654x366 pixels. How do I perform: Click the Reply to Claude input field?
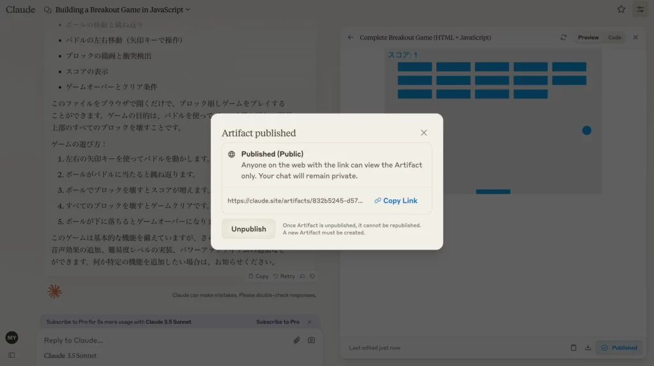[x=160, y=340]
